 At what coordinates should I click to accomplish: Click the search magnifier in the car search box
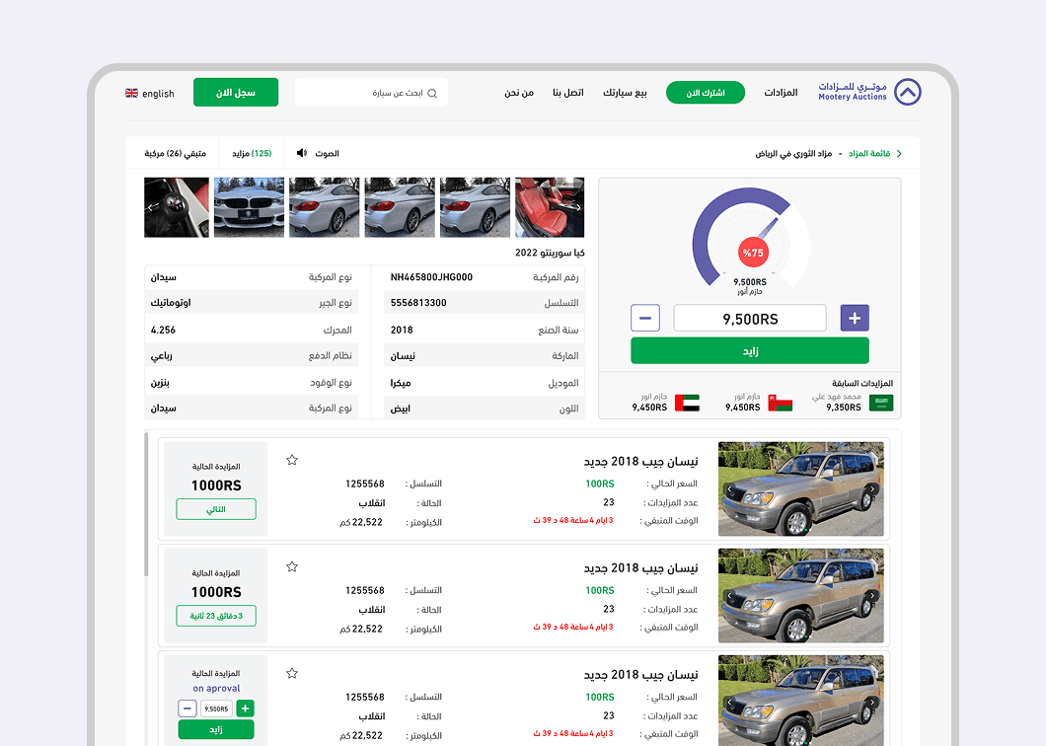pyautogui.click(x=430, y=92)
